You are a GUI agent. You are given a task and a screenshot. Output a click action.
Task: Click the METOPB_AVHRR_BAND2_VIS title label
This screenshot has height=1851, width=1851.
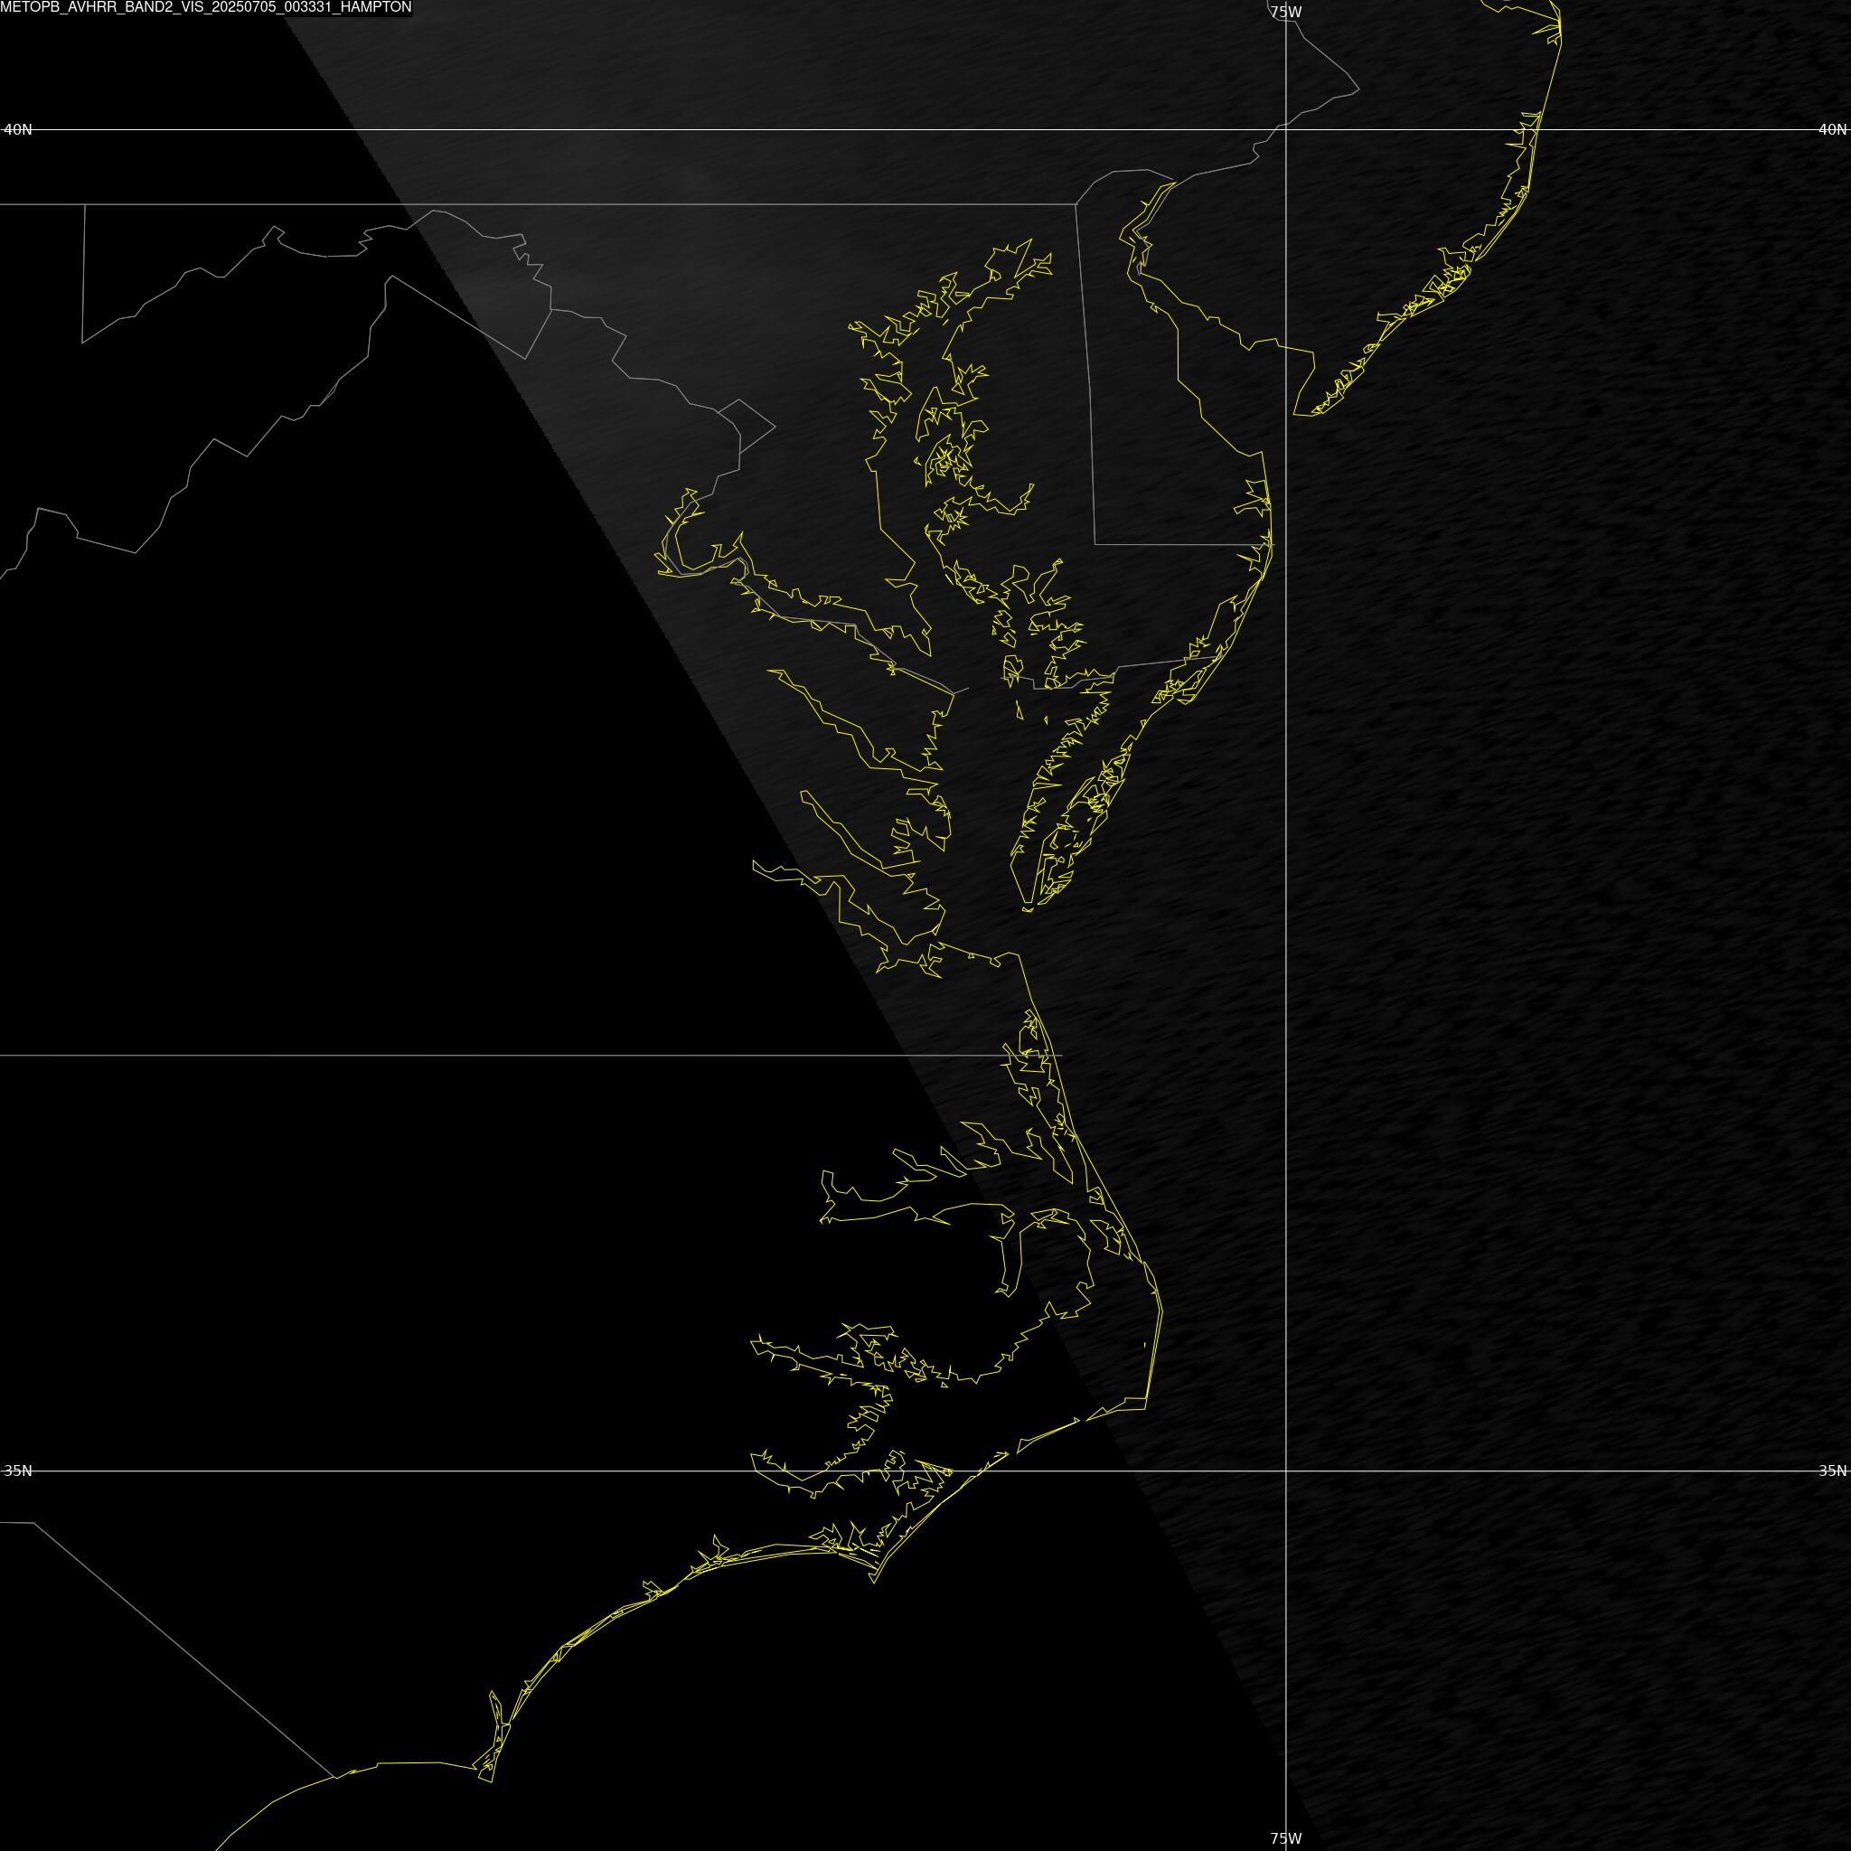pyautogui.click(x=206, y=7)
